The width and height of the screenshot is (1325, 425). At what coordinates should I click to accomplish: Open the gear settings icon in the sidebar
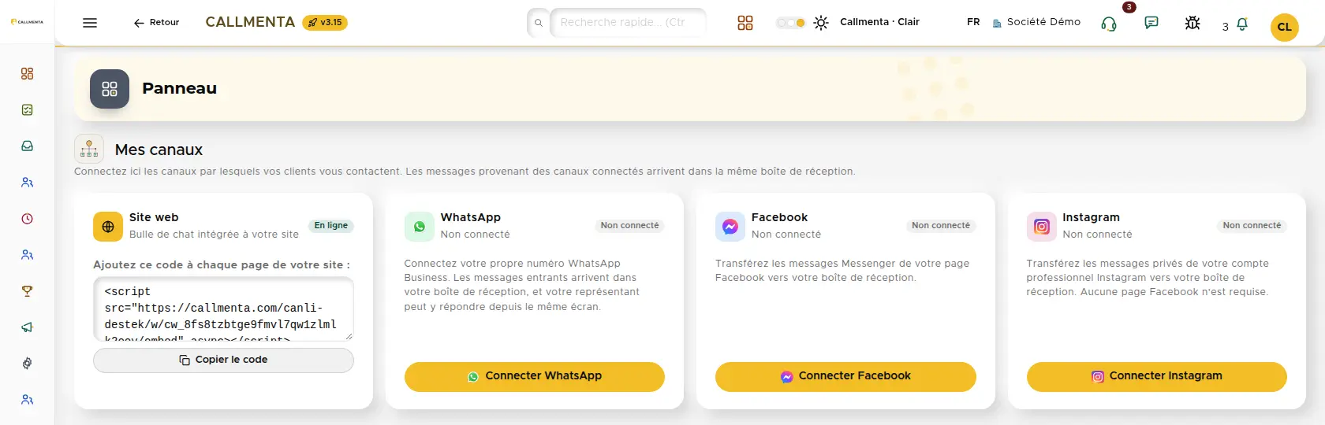point(28,364)
